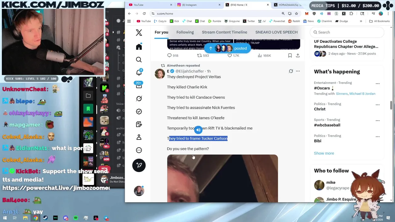Go to Home in X sidebar

point(139,46)
